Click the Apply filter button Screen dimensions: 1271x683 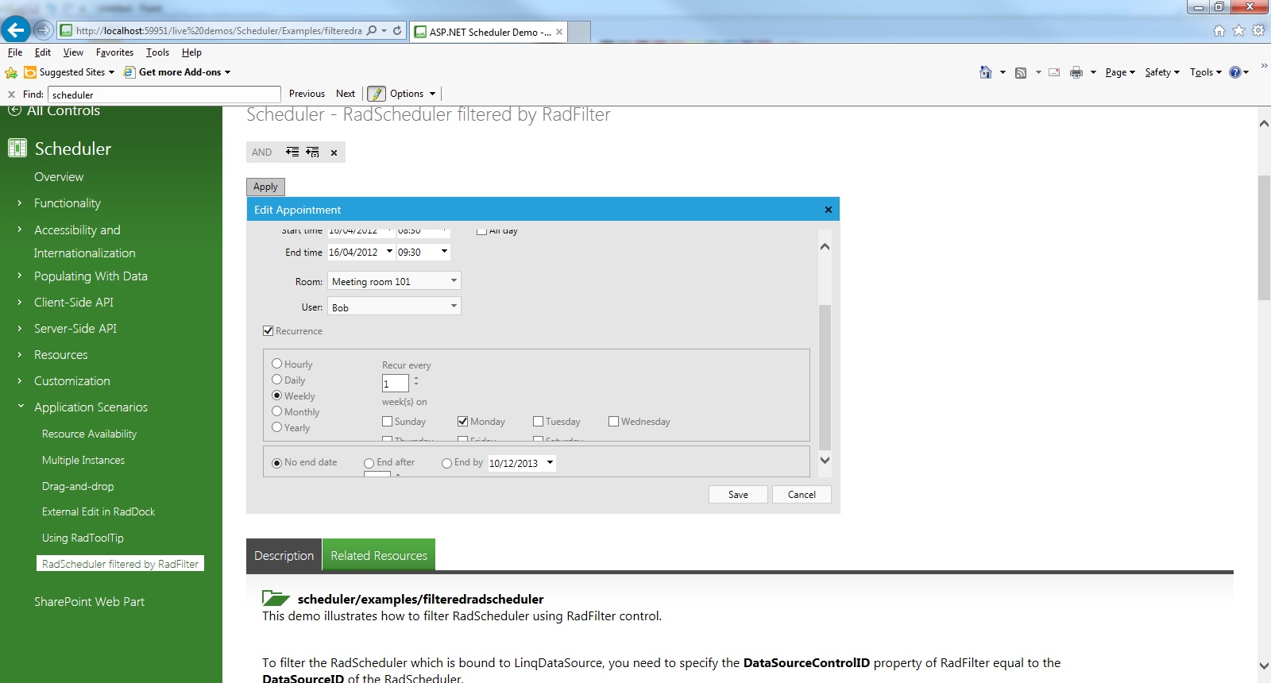coord(265,187)
